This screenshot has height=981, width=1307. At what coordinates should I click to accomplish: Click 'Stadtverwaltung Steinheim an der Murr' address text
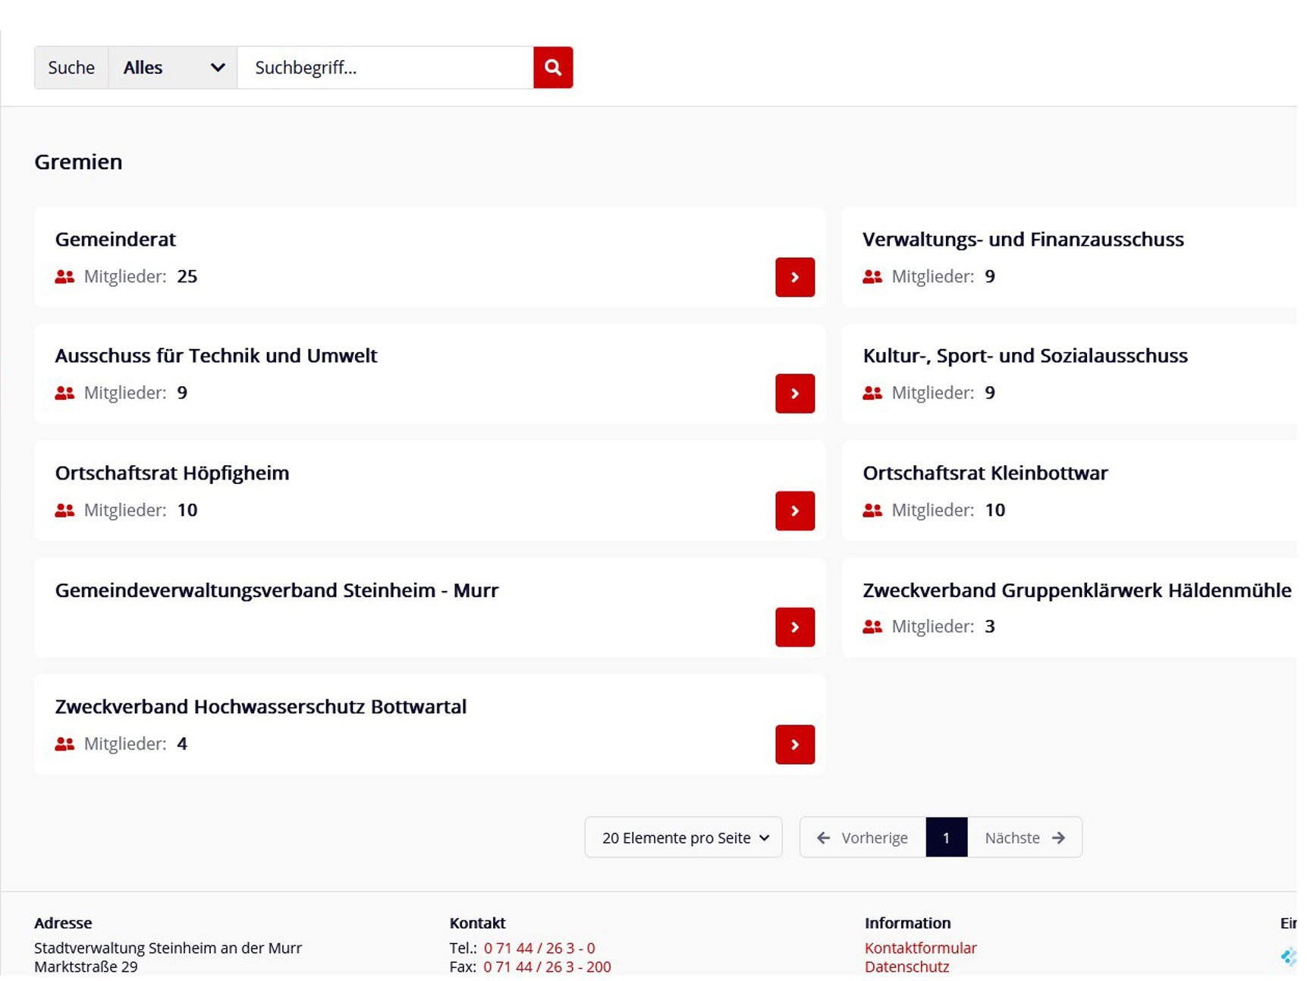click(168, 948)
